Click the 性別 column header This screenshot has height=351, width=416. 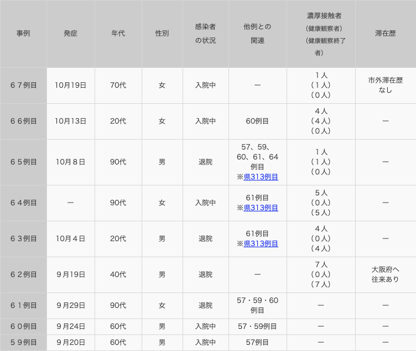[x=162, y=34]
